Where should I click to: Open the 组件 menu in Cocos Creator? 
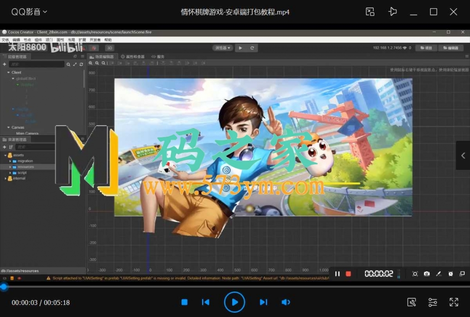(39, 40)
